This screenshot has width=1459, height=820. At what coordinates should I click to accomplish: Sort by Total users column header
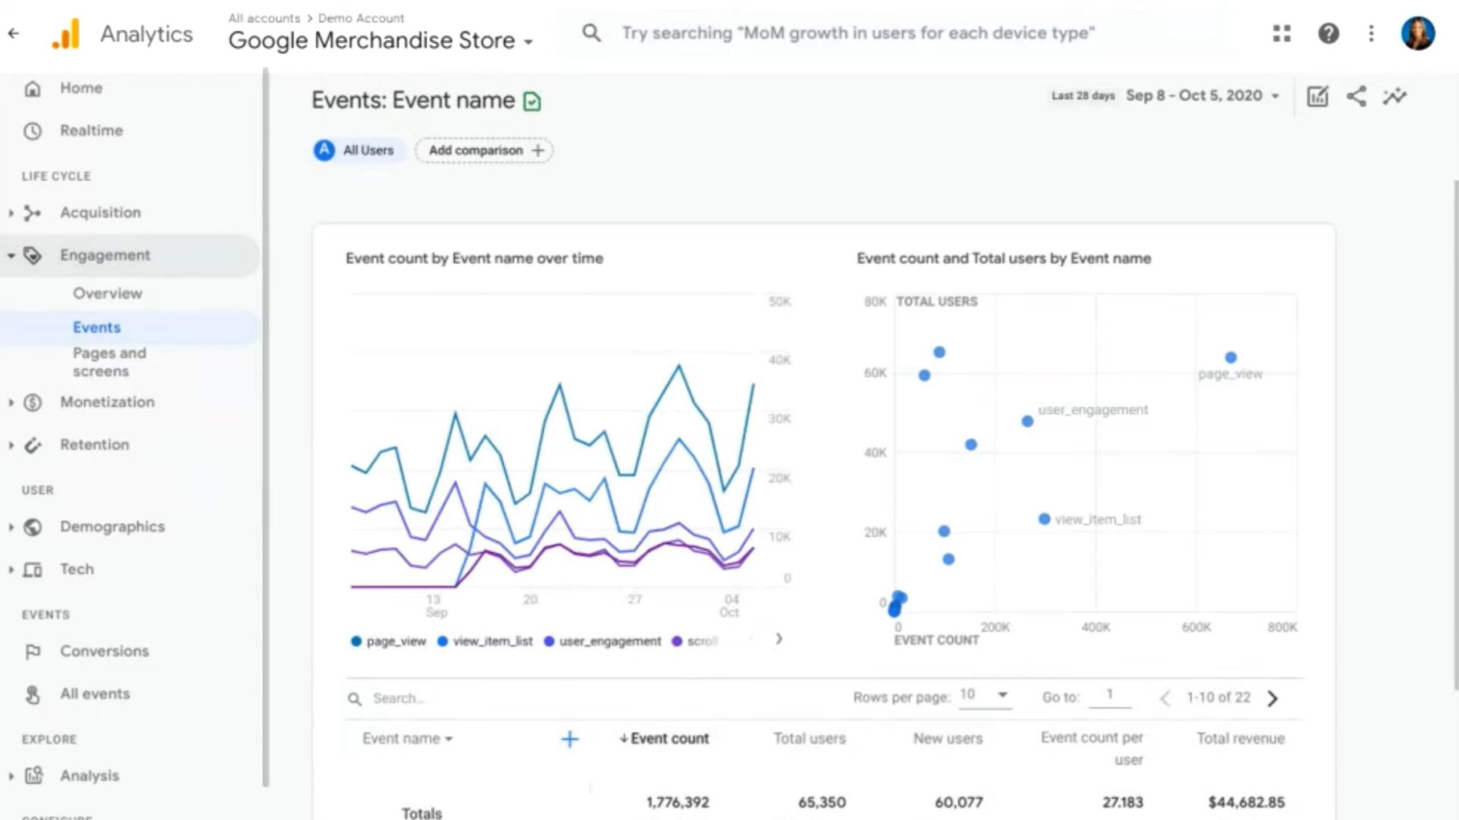(x=809, y=739)
